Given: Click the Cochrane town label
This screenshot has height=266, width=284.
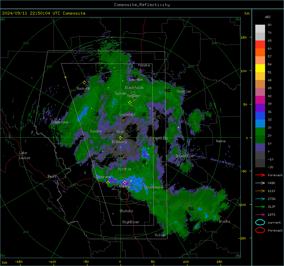Looking at the screenshot, I should (103, 177).
